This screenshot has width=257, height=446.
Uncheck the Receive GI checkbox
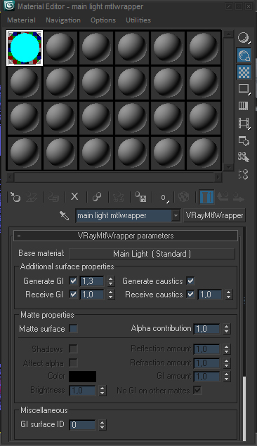click(73, 294)
